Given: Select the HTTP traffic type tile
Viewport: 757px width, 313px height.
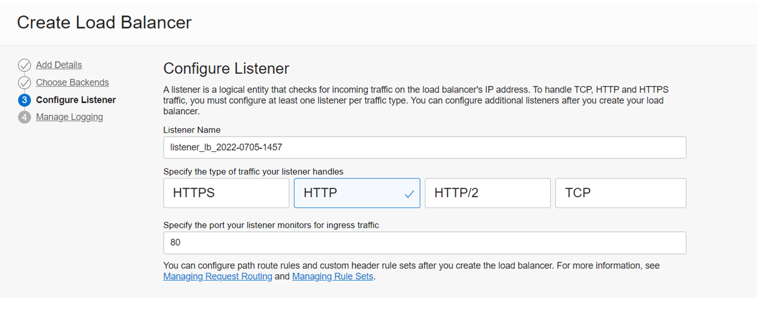Looking at the screenshot, I should click(357, 193).
